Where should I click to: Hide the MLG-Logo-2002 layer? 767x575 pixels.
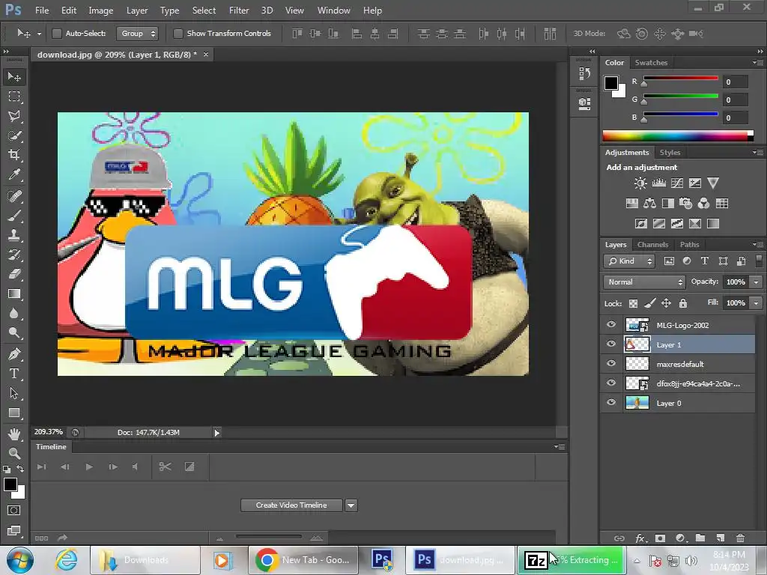pos(611,325)
